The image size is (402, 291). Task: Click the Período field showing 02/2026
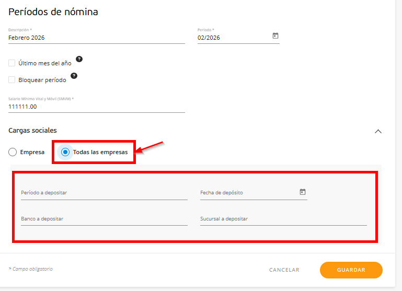tap(233, 38)
